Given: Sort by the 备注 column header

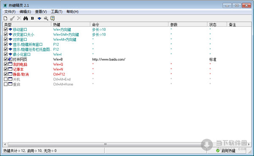Looking at the screenshot, I should point(239,25).
